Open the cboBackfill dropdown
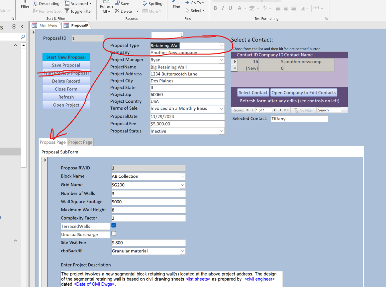Screen dimensions: 386x287 coord(182,251)
